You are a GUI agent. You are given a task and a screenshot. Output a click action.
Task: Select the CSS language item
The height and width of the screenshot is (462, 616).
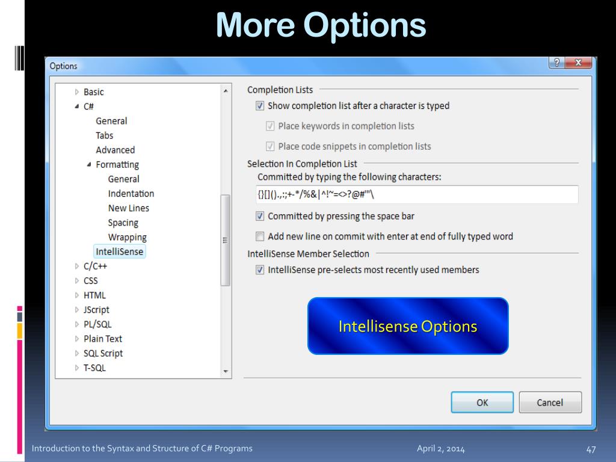pos(91,281)
